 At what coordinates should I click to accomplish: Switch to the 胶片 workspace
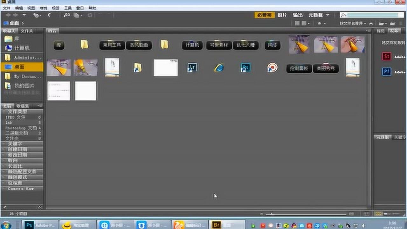coord(282,15)
